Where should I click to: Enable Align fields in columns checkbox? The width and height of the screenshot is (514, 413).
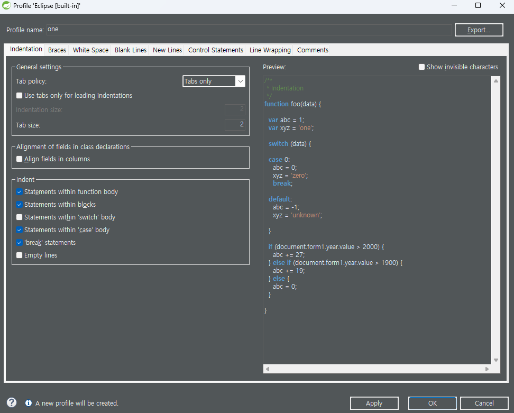20,159
